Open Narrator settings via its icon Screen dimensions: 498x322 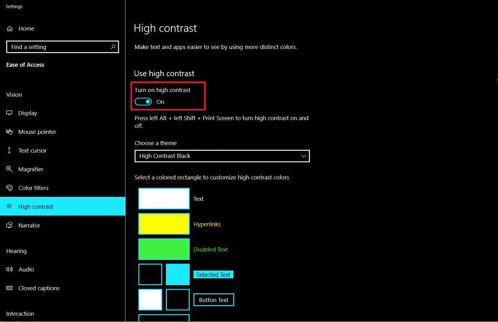pos(10,225)
